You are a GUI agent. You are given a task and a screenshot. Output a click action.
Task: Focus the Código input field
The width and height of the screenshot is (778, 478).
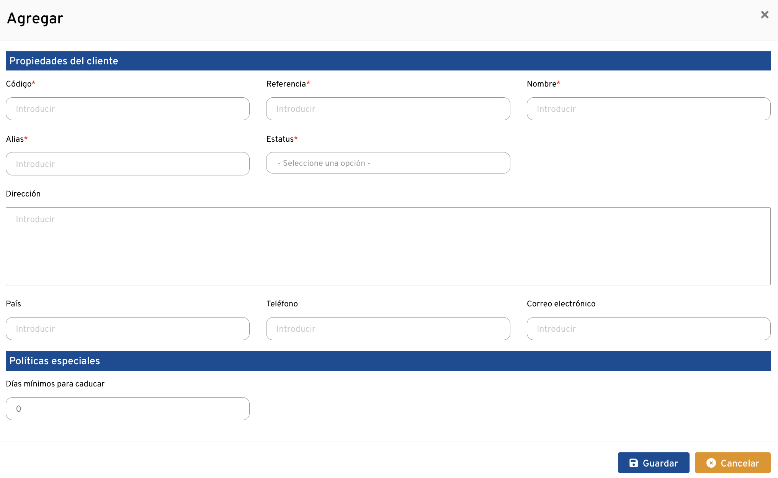(x=127, y=109)
